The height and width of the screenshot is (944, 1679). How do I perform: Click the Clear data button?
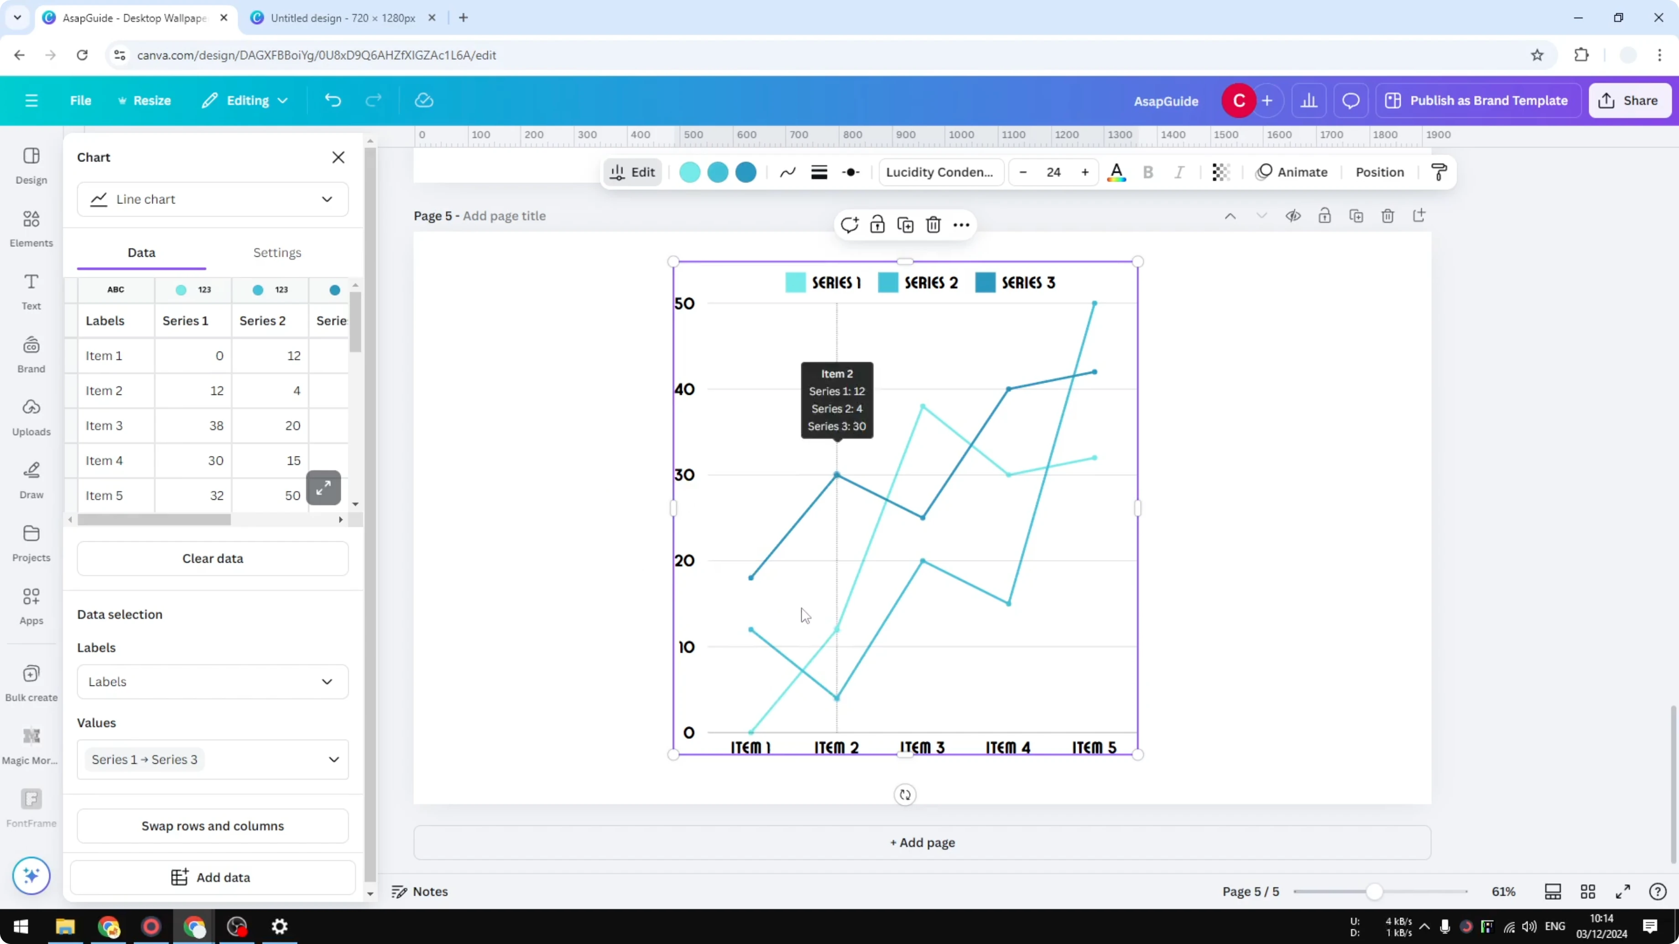213,558
